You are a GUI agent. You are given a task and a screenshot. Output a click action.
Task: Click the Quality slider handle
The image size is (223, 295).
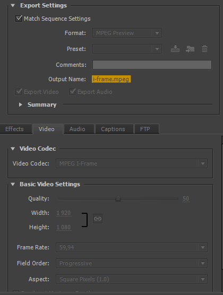[118, 198]
